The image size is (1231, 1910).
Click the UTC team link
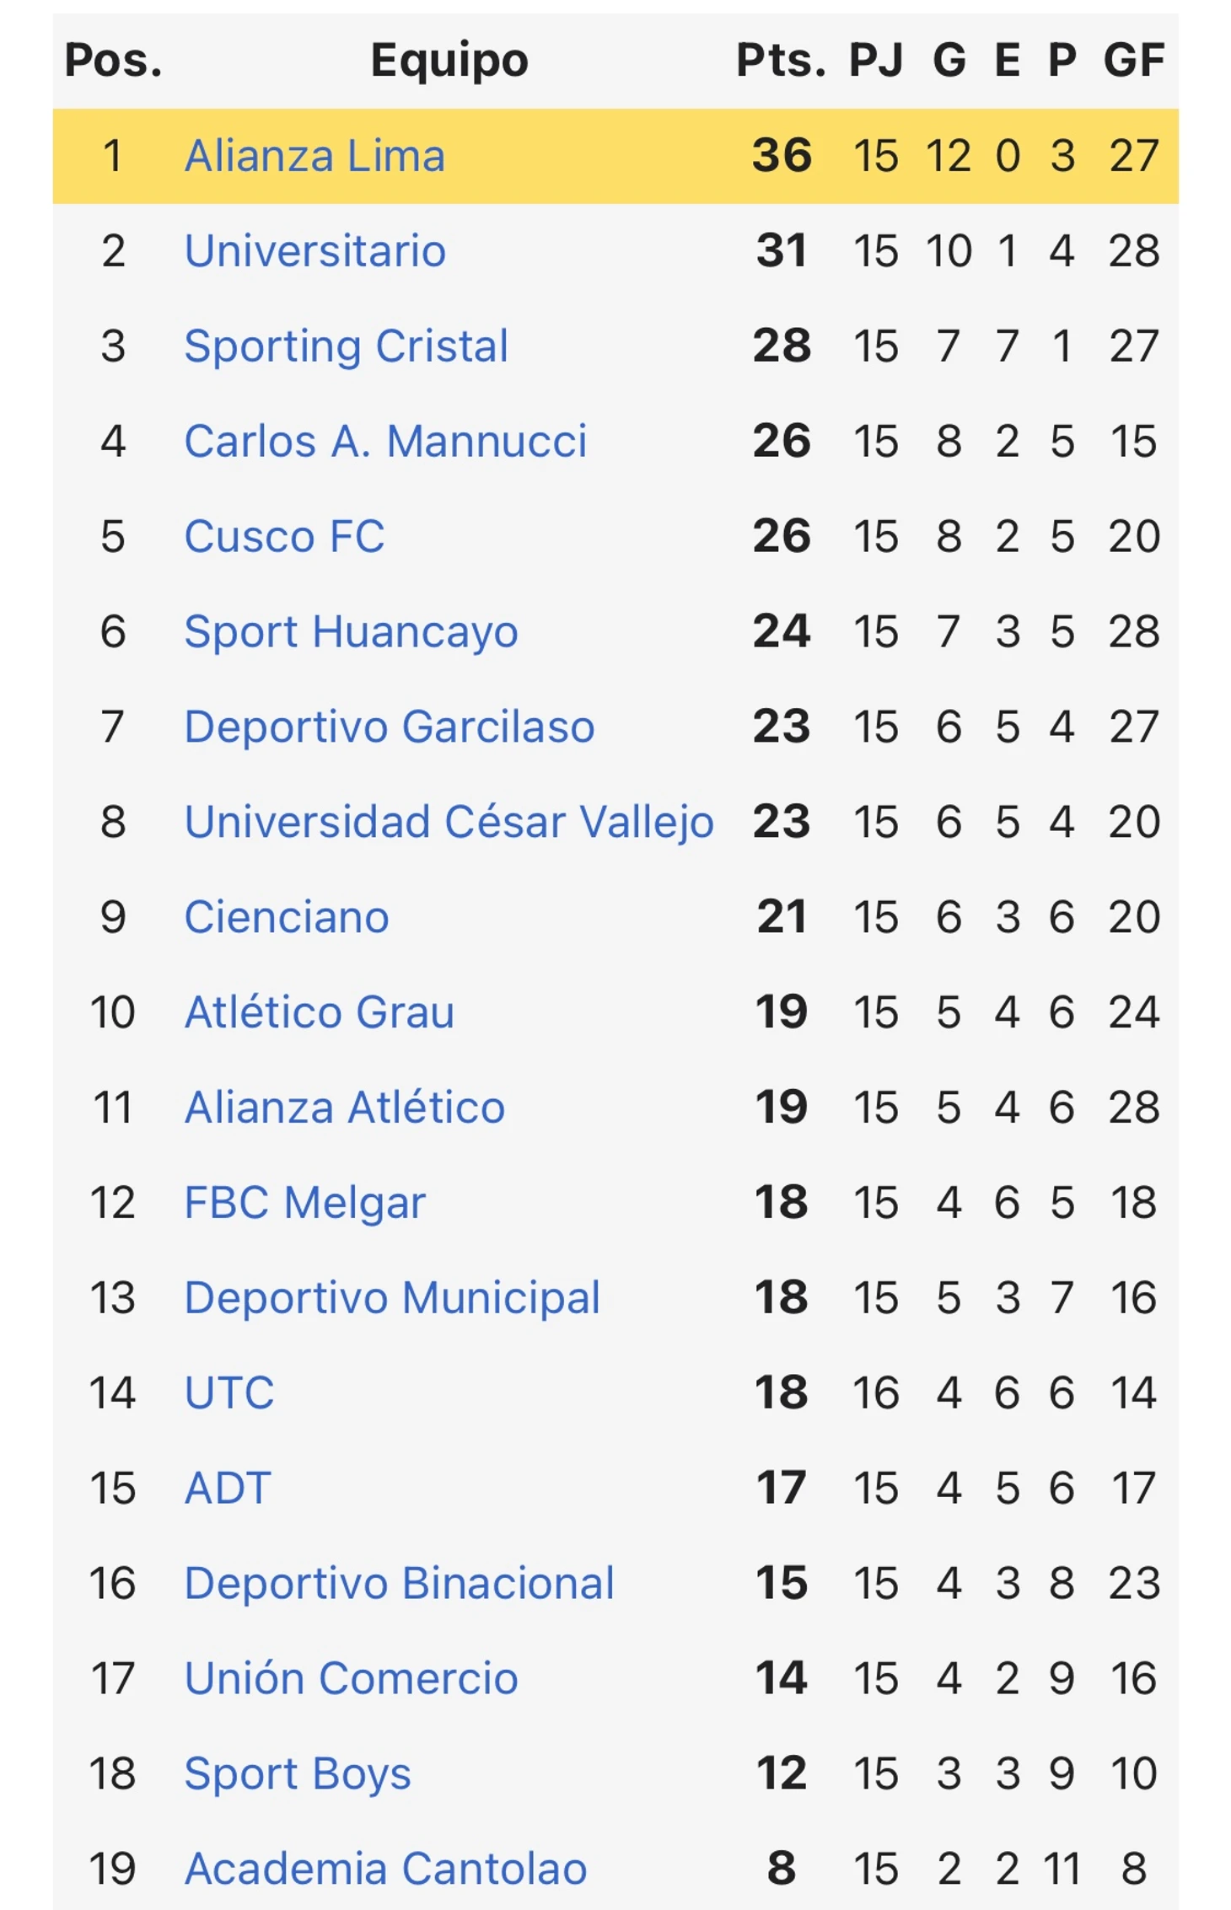tap(229, 1393)
